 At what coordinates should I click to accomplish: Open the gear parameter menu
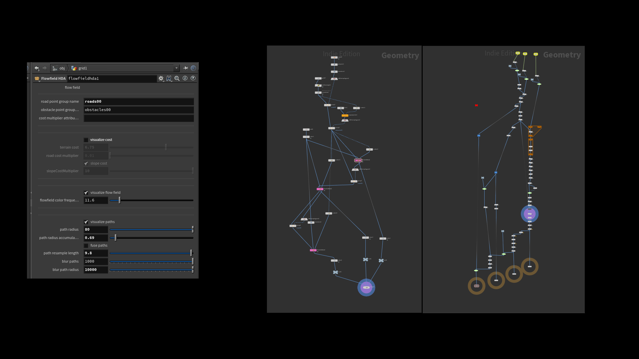(161, 78)
